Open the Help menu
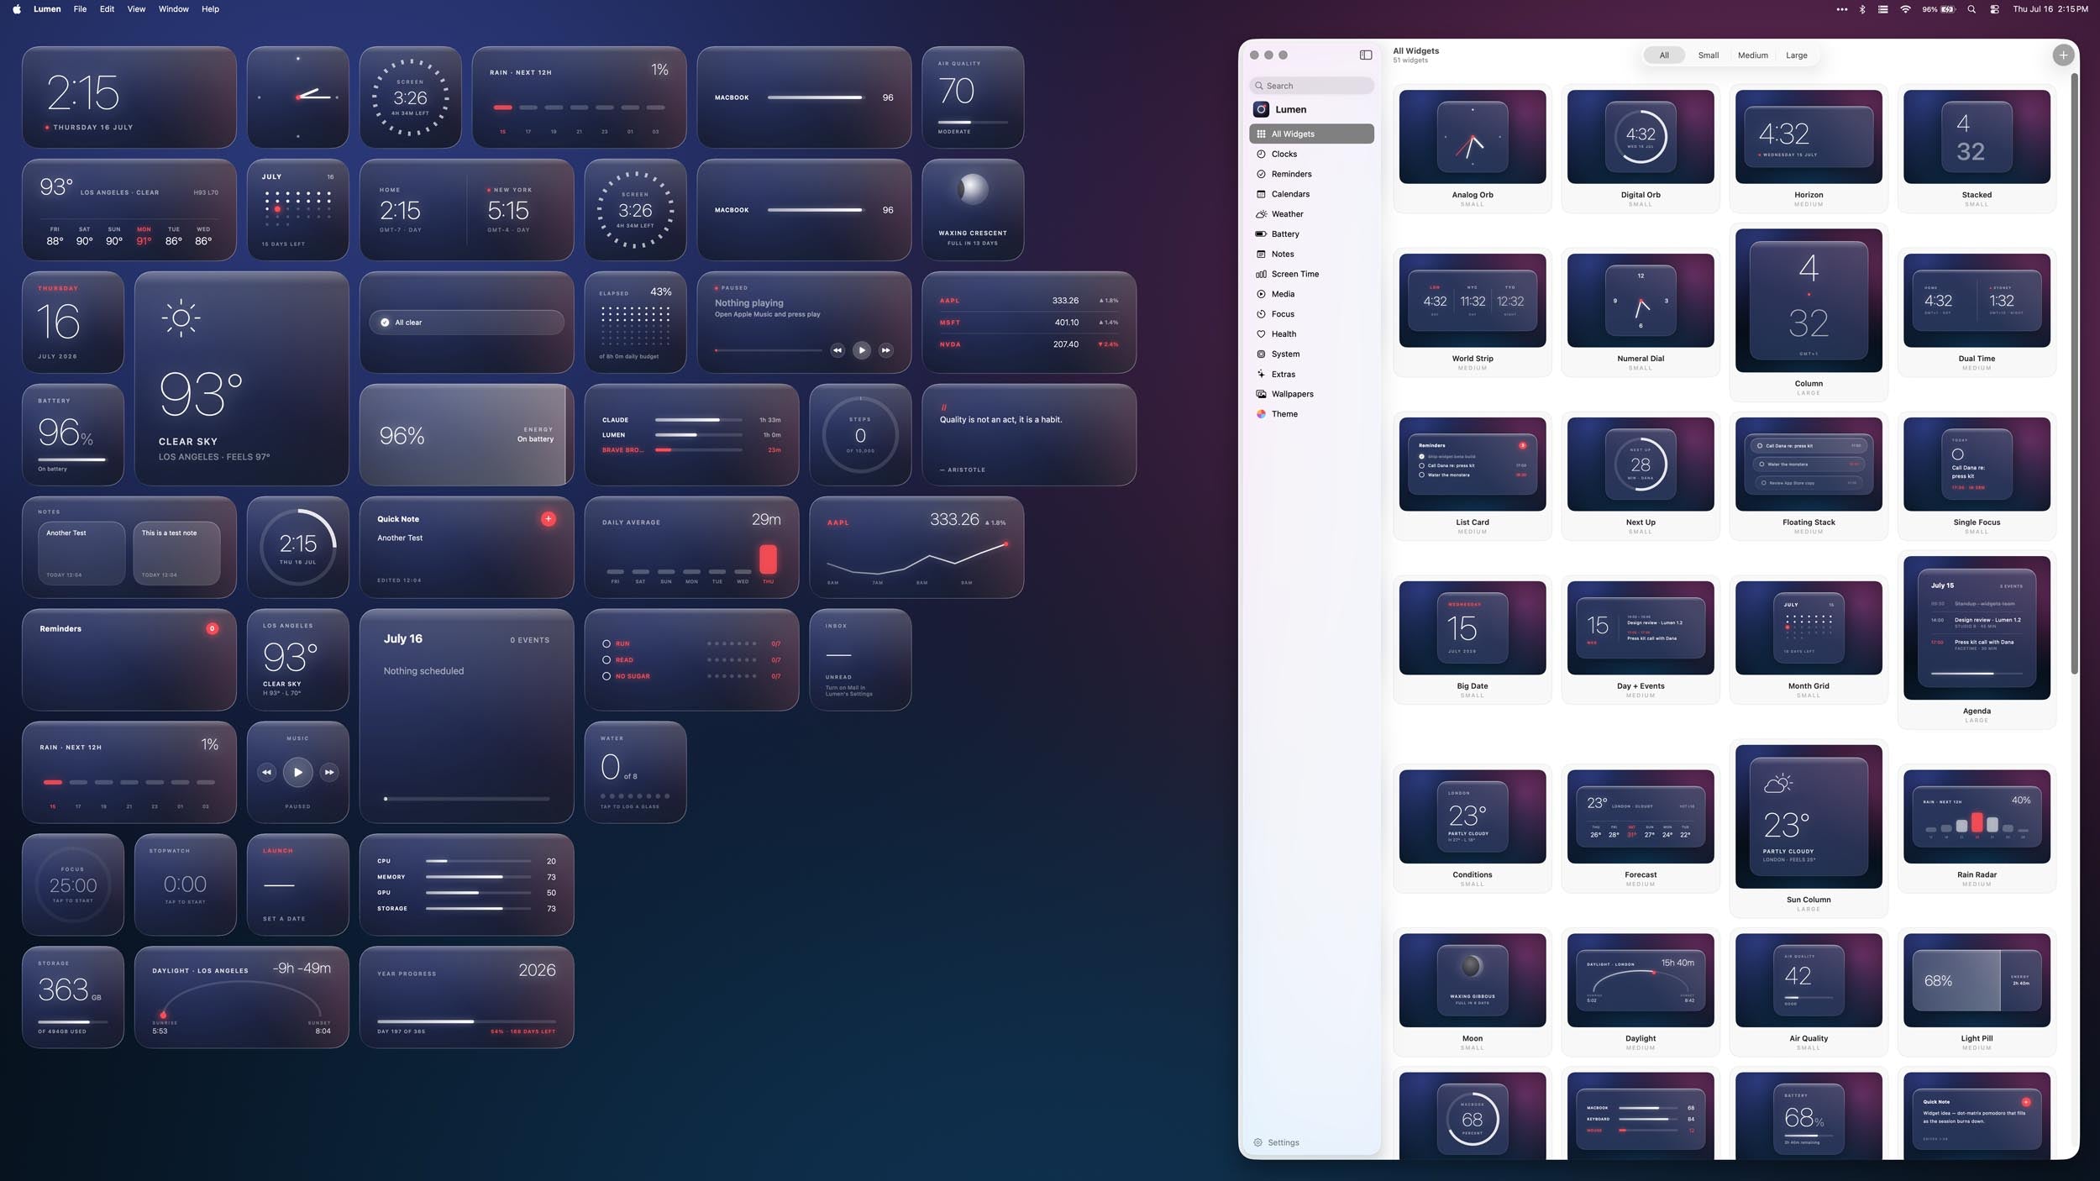Image resolution: width=2100 pixels, height=1181 pixels. point(210,9)
